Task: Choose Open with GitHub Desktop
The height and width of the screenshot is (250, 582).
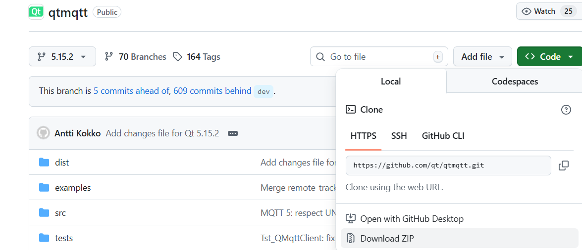Action: coord(459,219)
